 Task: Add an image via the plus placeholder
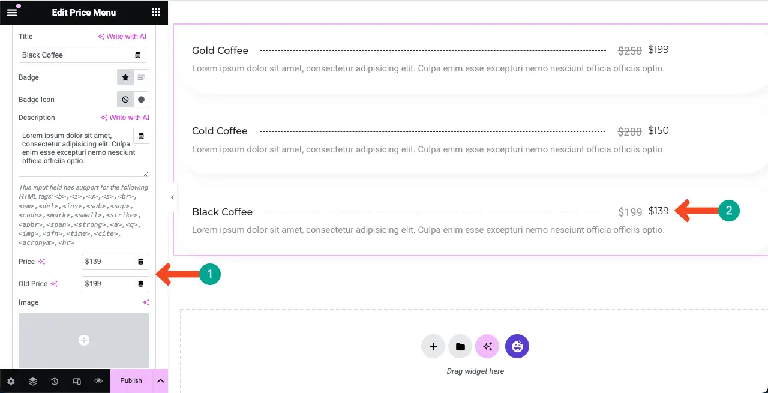tap(84, 340)
